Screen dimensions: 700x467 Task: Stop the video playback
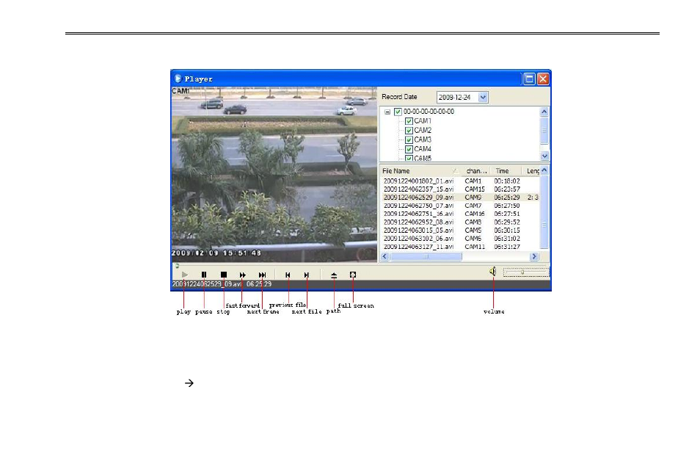[x=224, y=275]
